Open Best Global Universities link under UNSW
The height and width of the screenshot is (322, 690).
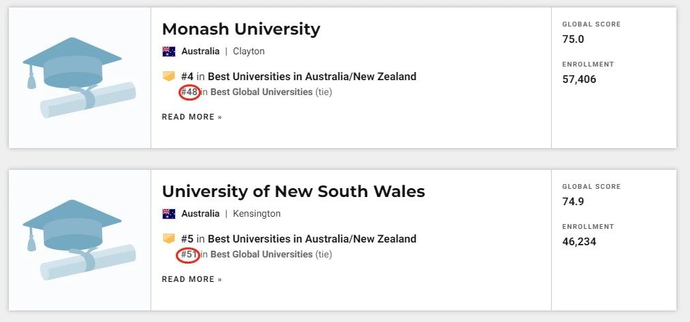[x=262, y=255]
